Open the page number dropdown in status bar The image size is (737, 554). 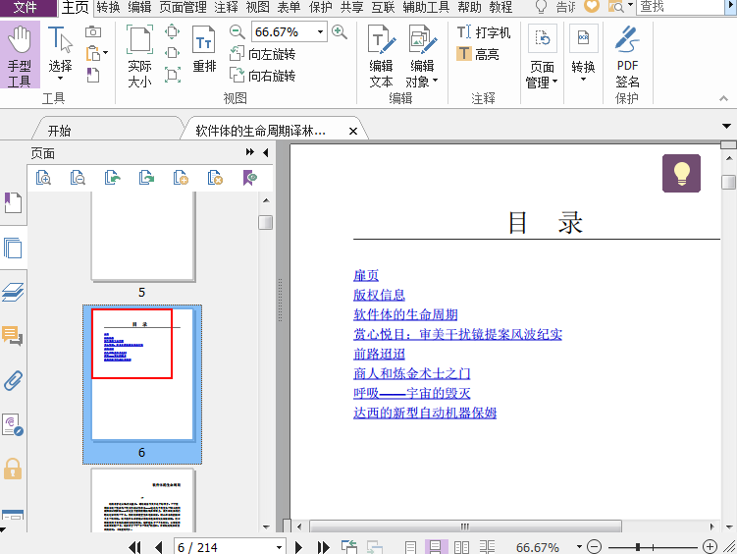[x=279, y=547]
